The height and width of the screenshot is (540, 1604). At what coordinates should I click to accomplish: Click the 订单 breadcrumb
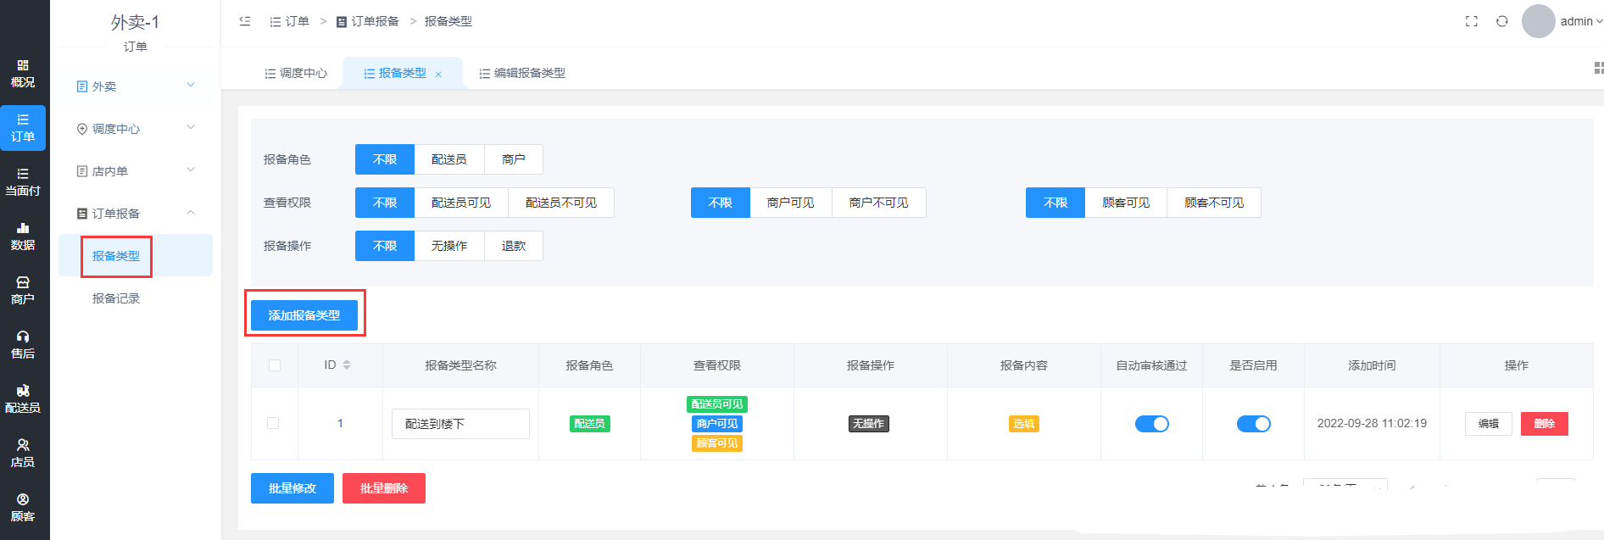click(289, 21)
